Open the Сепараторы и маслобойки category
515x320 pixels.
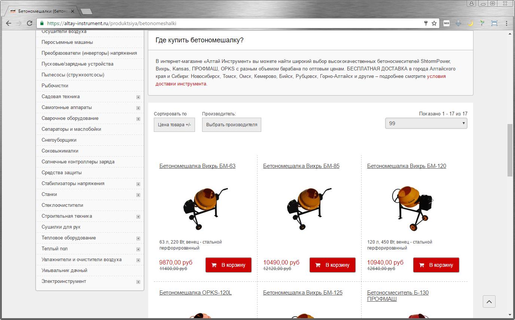point(71,129)
